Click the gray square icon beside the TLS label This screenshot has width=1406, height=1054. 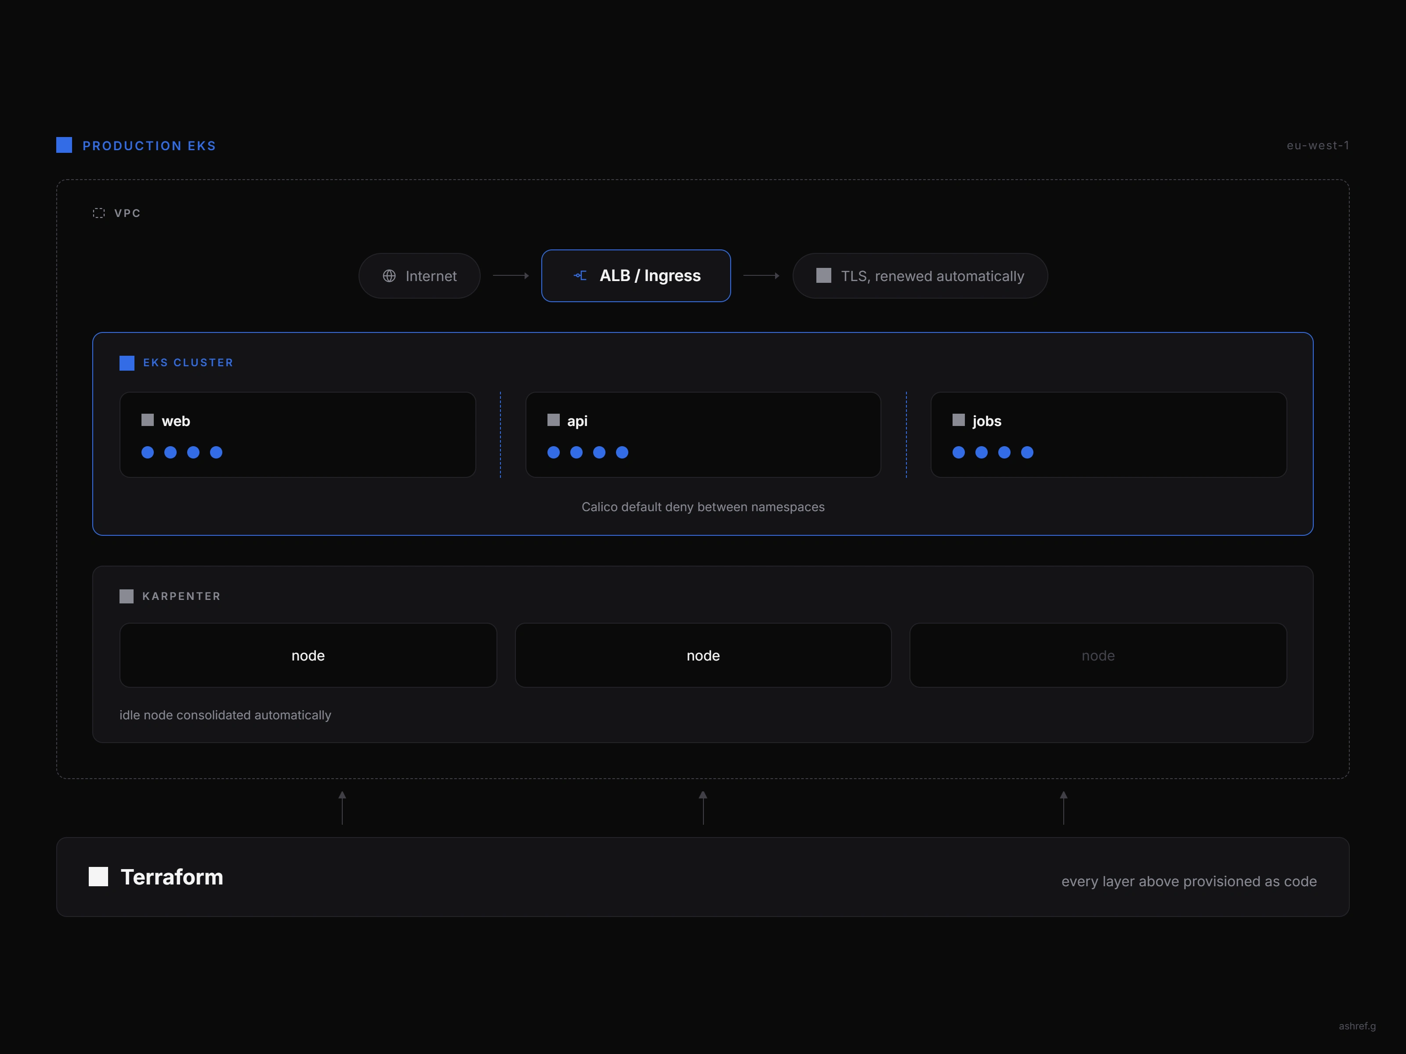[x=824, y=275]
